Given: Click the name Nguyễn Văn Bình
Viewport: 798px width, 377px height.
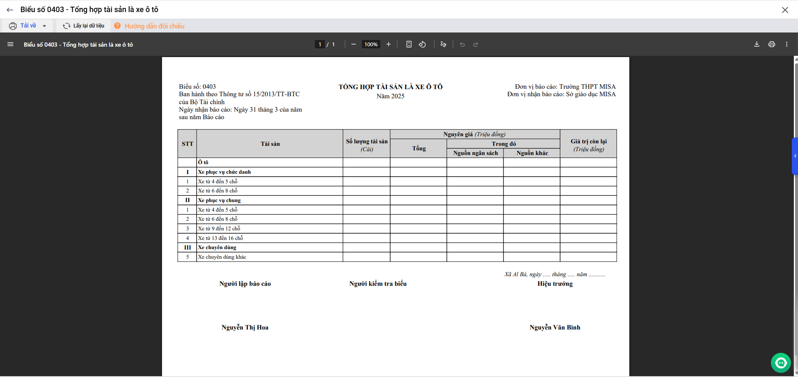Looking at the screenshot, I should (555, 327).
